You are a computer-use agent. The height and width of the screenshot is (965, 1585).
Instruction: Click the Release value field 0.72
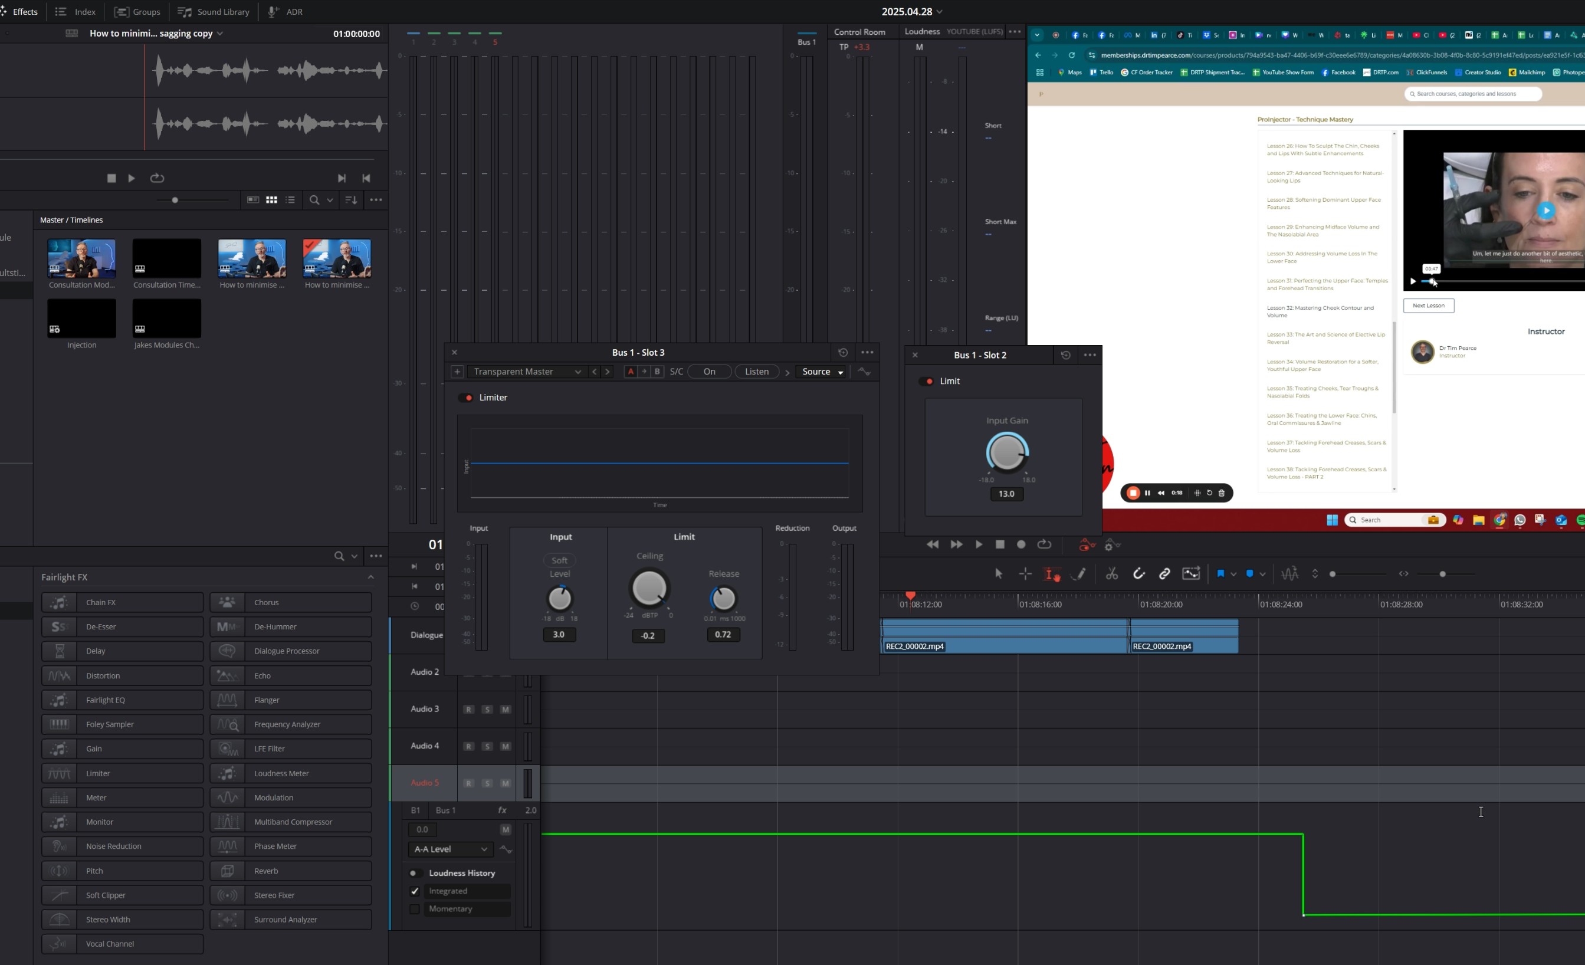click(x=723, y=635)
